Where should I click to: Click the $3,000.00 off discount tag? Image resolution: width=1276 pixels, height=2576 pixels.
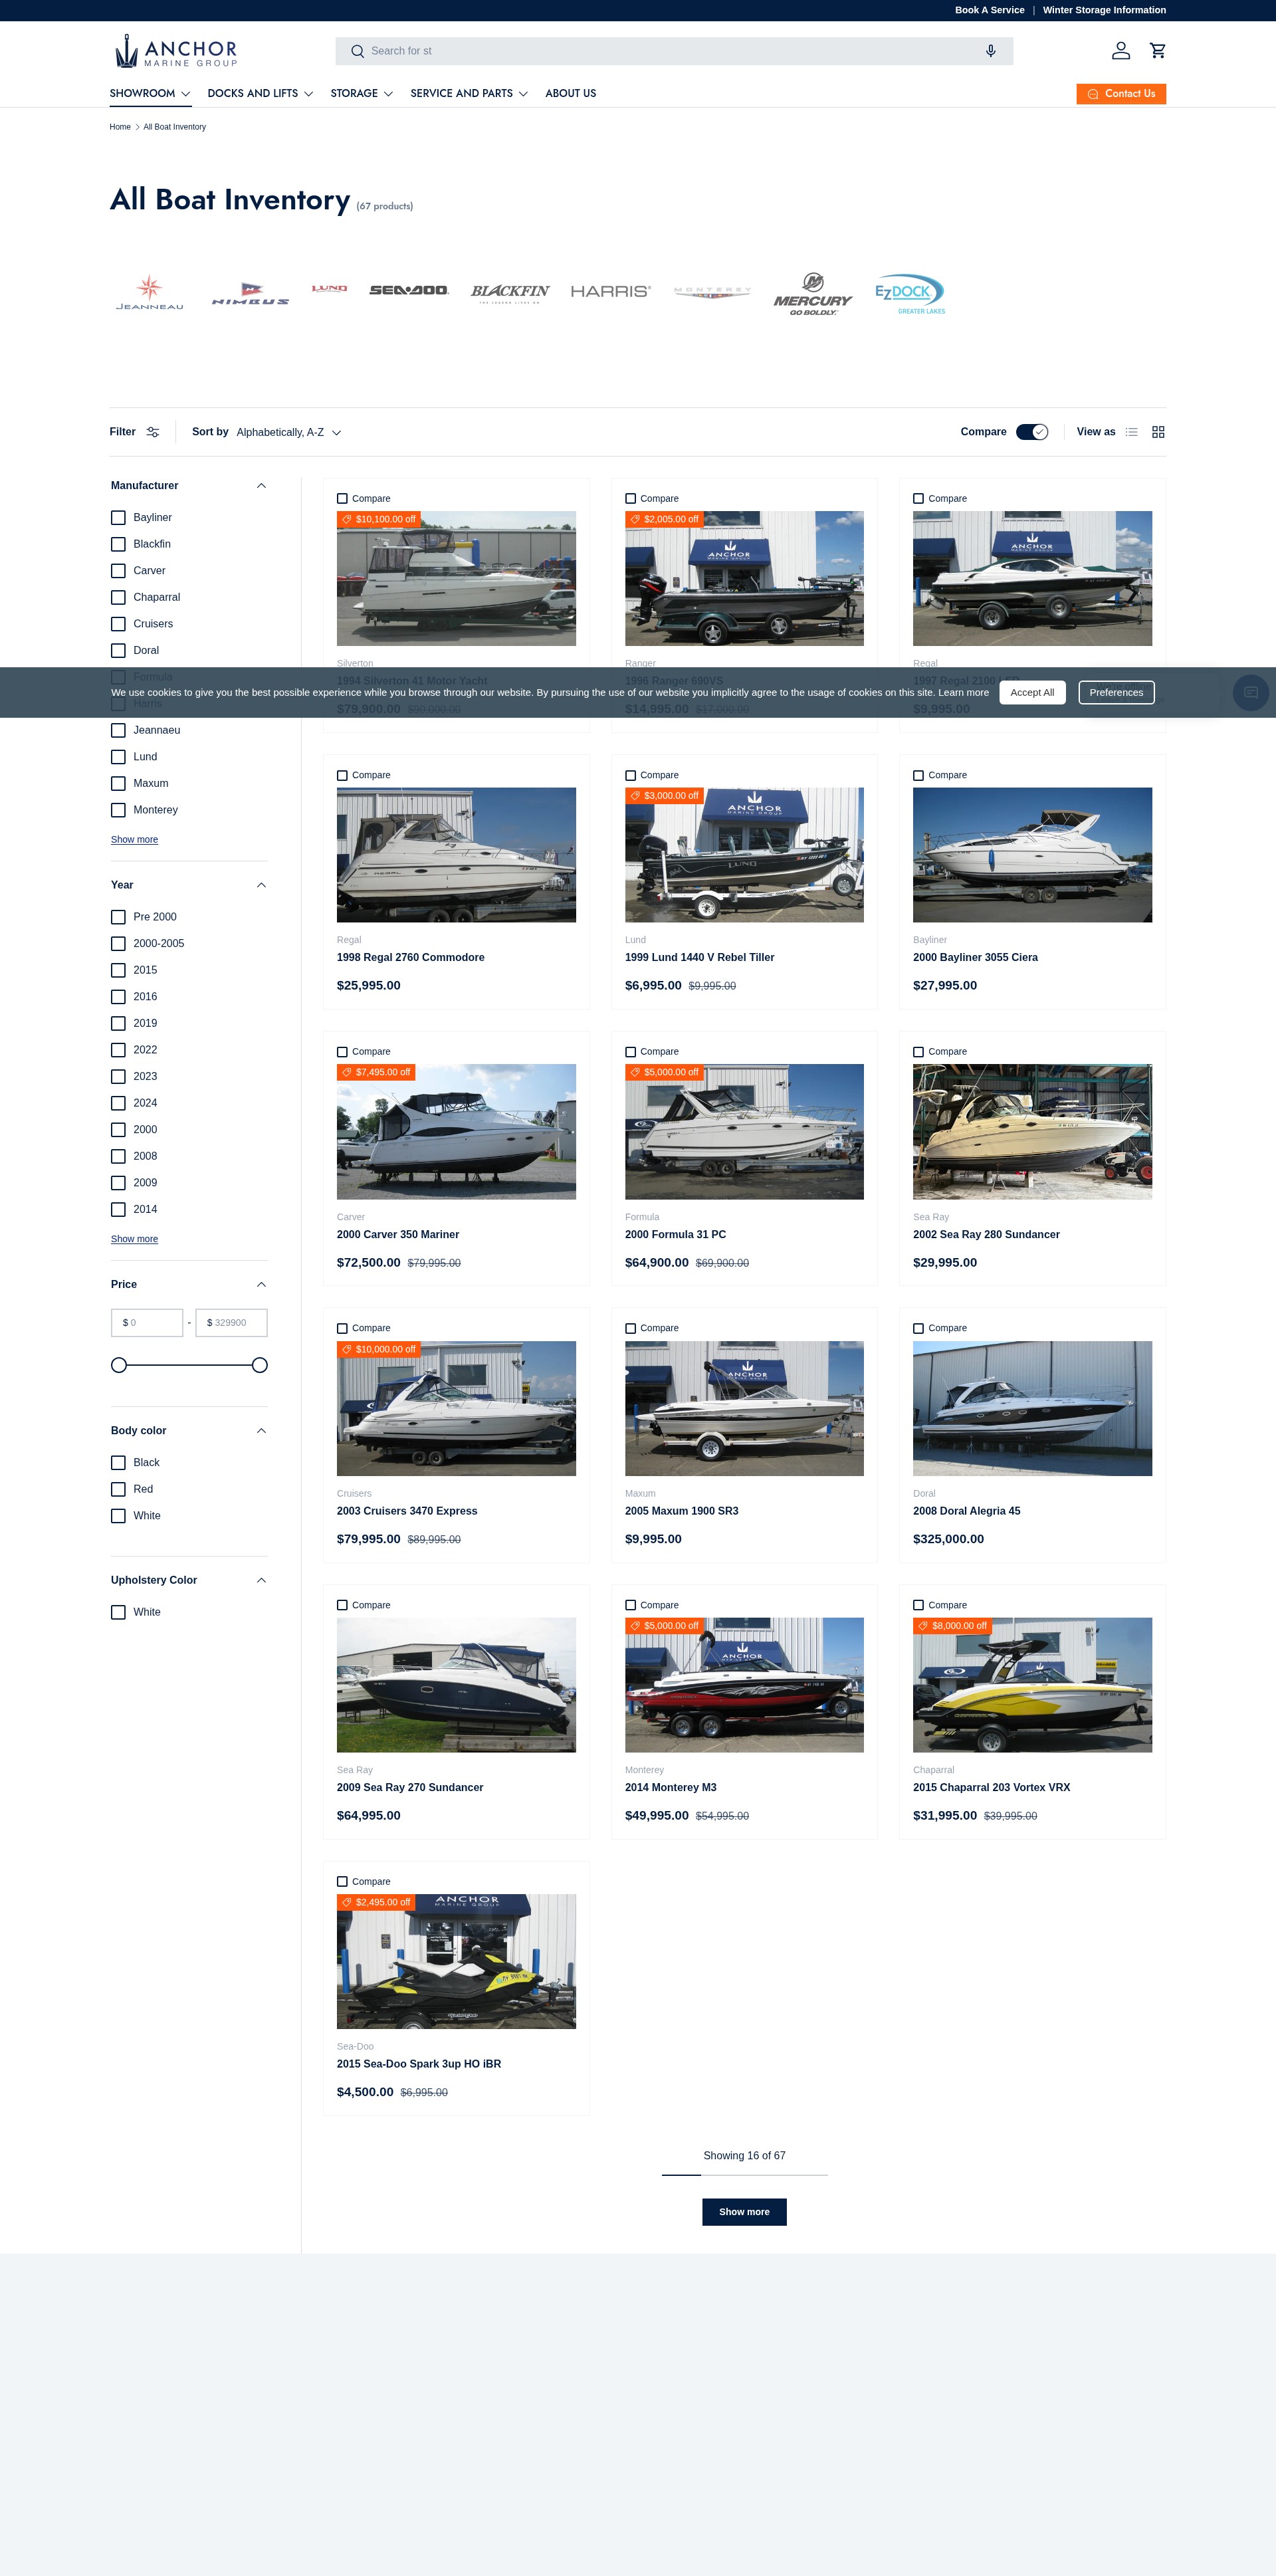point(664,796)
